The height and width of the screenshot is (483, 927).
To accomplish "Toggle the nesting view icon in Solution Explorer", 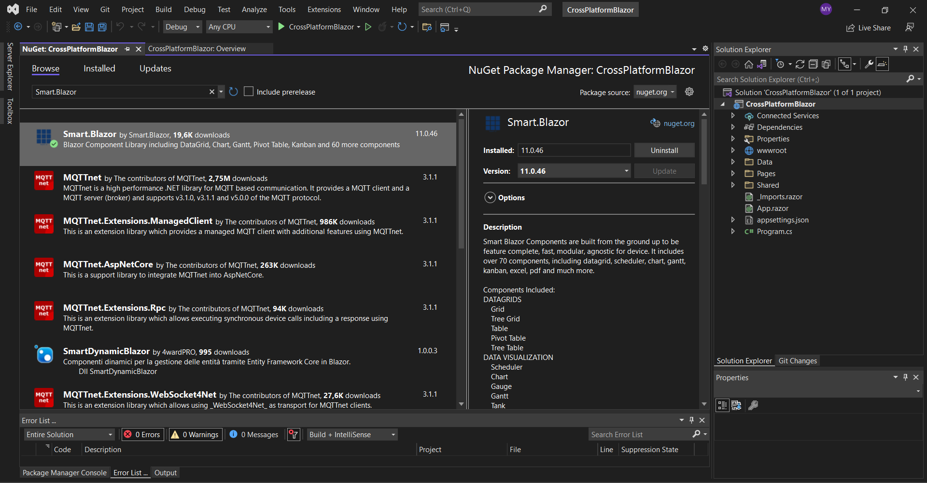I will [x=844, y=64].
